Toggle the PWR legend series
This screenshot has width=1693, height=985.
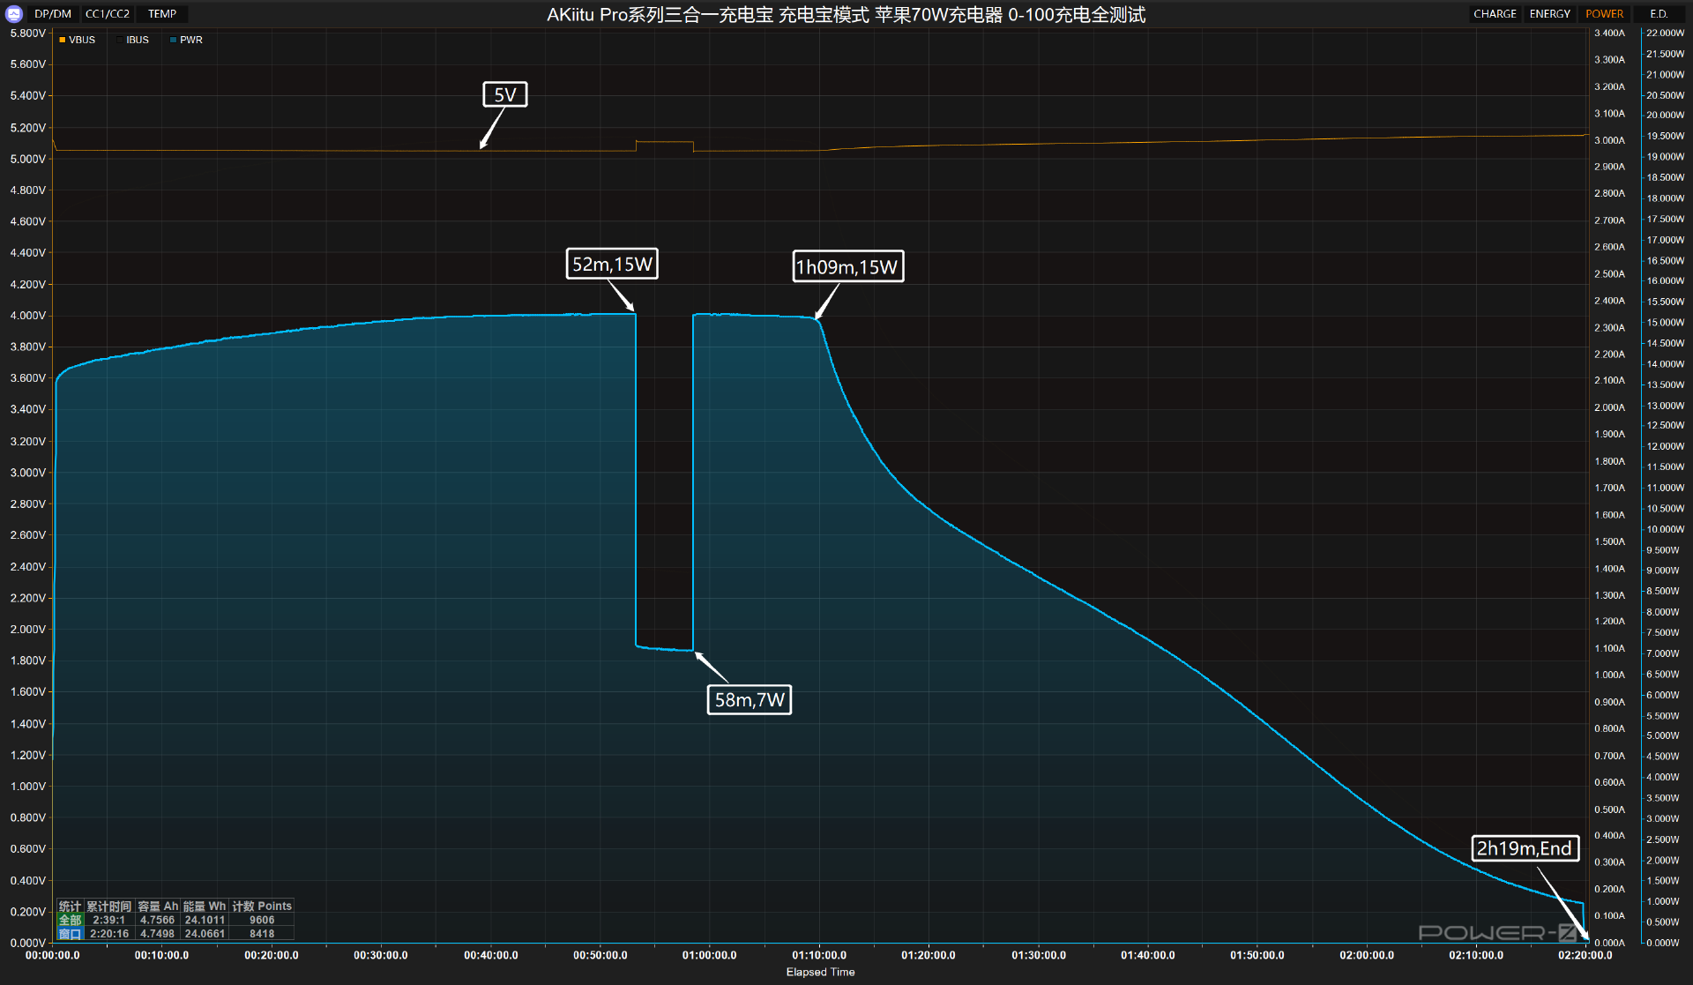click(x=186, y=40)
